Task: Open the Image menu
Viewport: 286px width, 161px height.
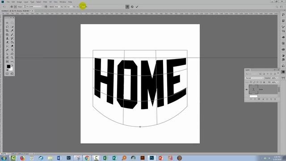Action: click(19, 2)
